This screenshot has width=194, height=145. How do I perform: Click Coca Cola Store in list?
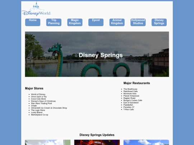click(38, 99)
